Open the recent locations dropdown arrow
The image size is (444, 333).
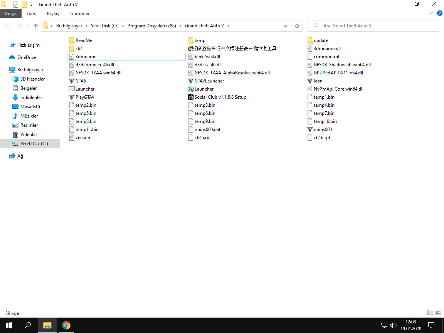tap(28, 26)
